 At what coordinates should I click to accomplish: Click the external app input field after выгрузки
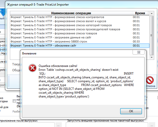pyautogui.click(x=27, y=125)
